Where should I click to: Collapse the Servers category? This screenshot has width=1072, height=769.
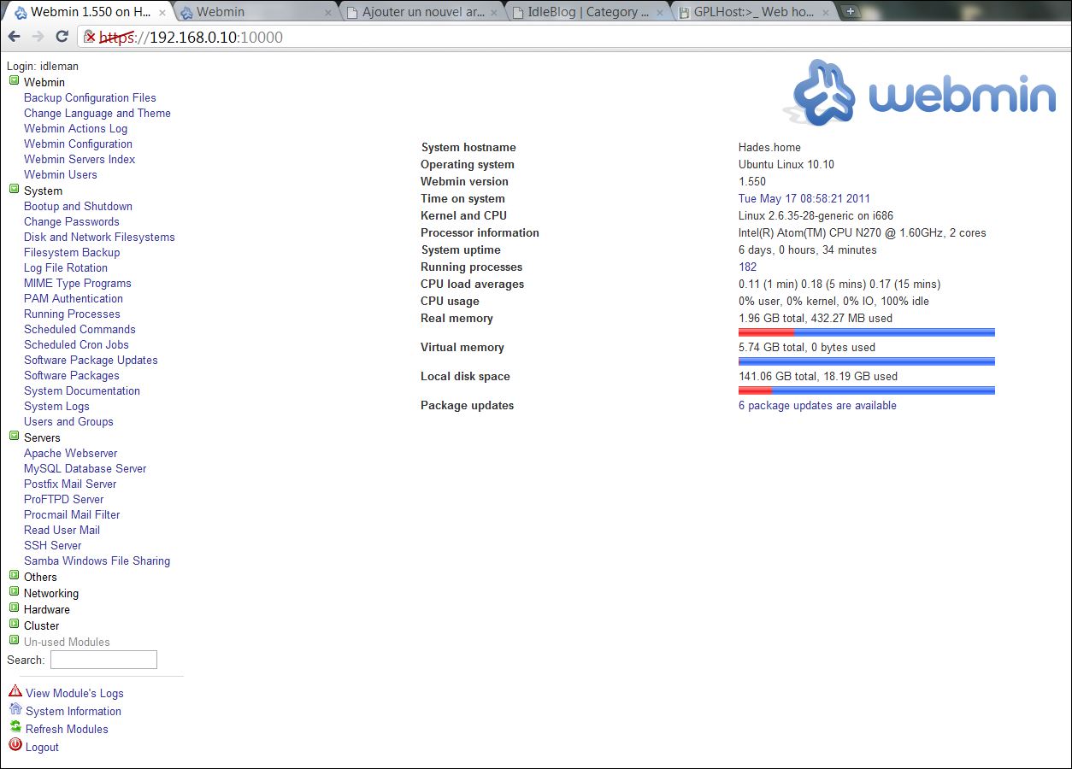pos(13,437)
